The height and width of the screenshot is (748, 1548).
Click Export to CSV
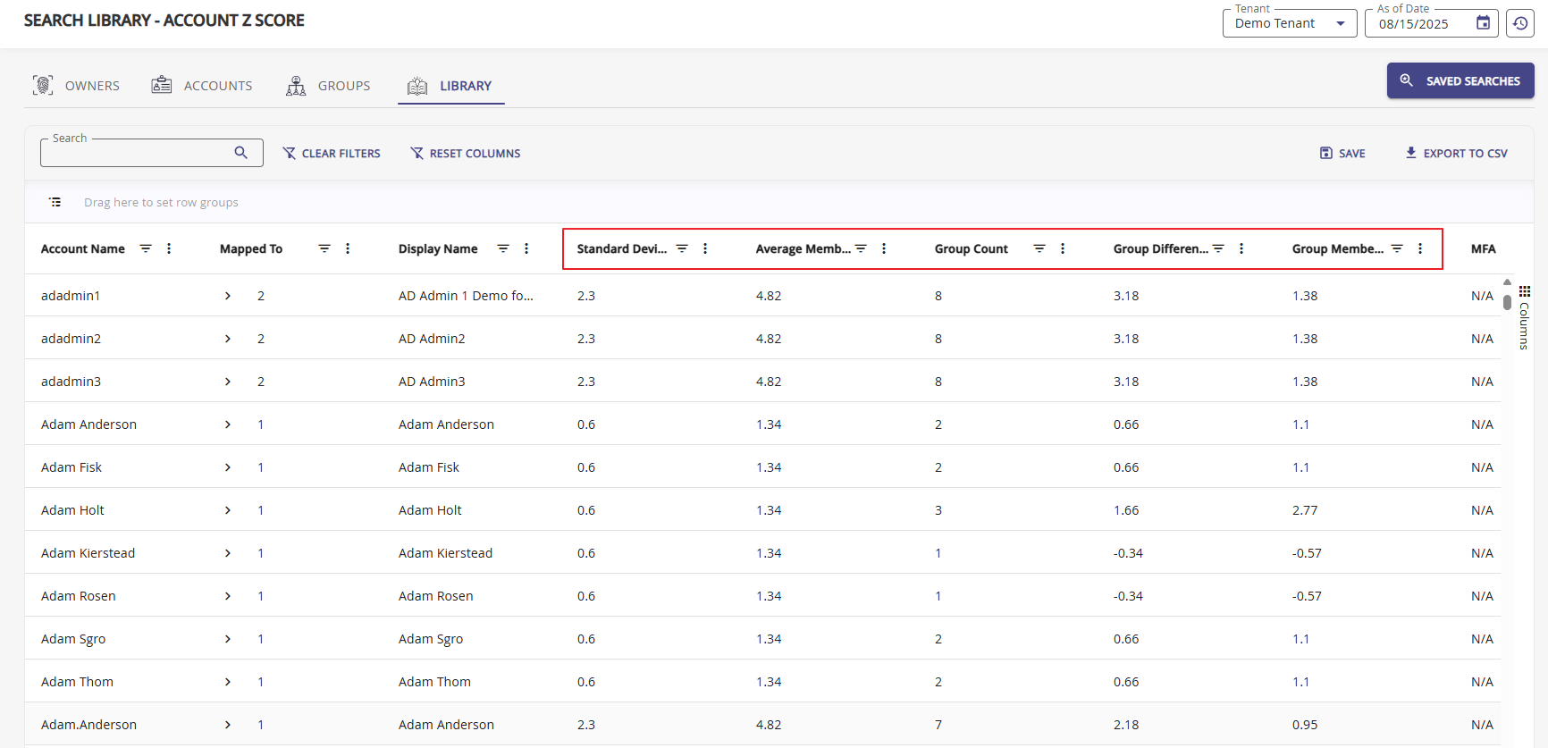(1456, 153)
